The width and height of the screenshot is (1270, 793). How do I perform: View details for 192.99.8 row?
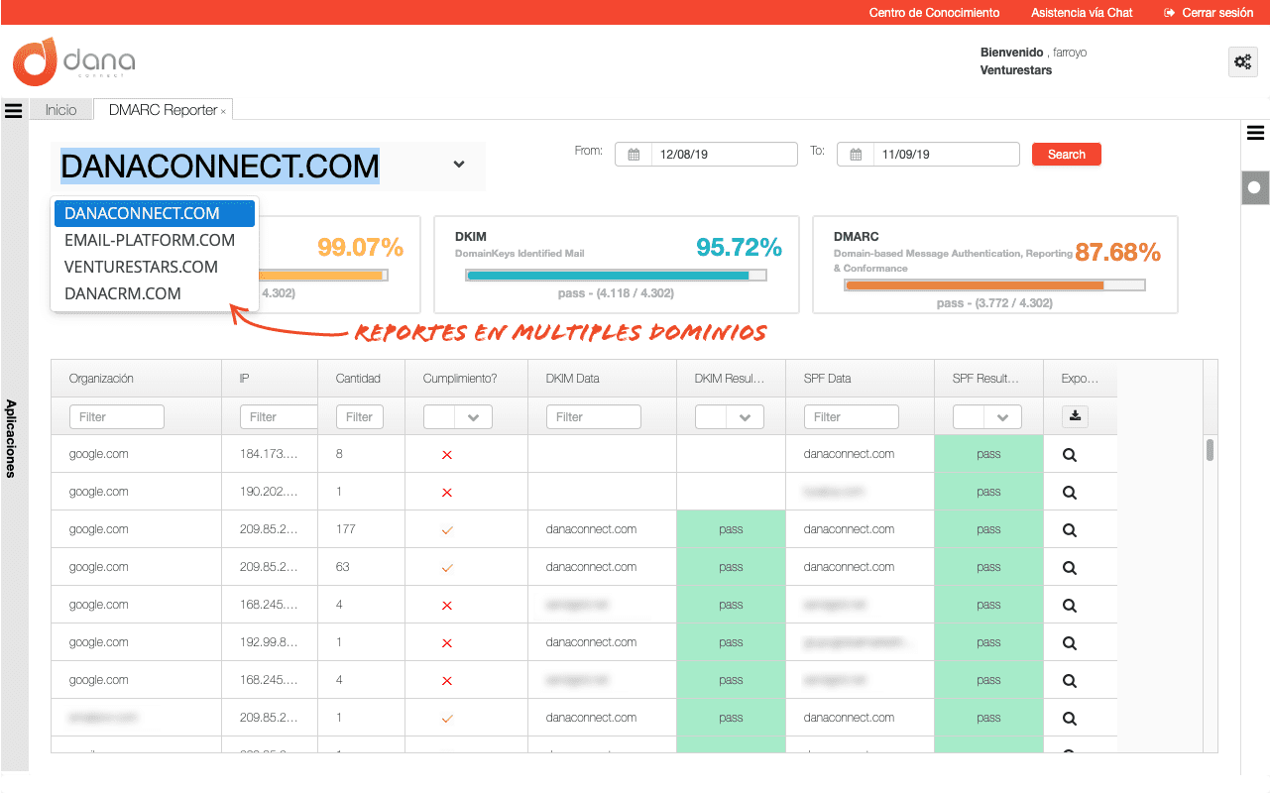1070,643
